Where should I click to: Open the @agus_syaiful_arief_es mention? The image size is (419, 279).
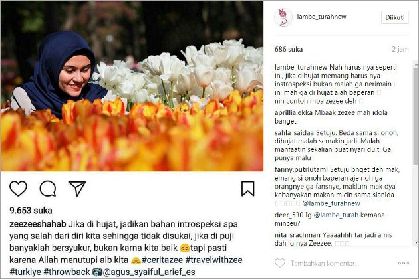click(x=149, y=272)
